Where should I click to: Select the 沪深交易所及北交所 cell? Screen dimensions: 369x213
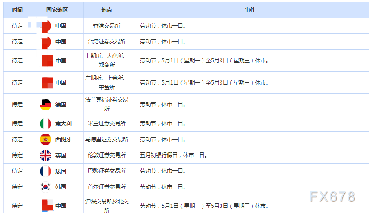pos(107,204)
